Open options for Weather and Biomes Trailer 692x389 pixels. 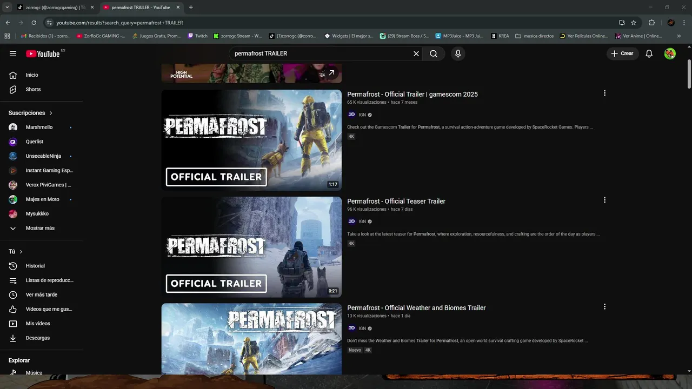coord(604,306)
